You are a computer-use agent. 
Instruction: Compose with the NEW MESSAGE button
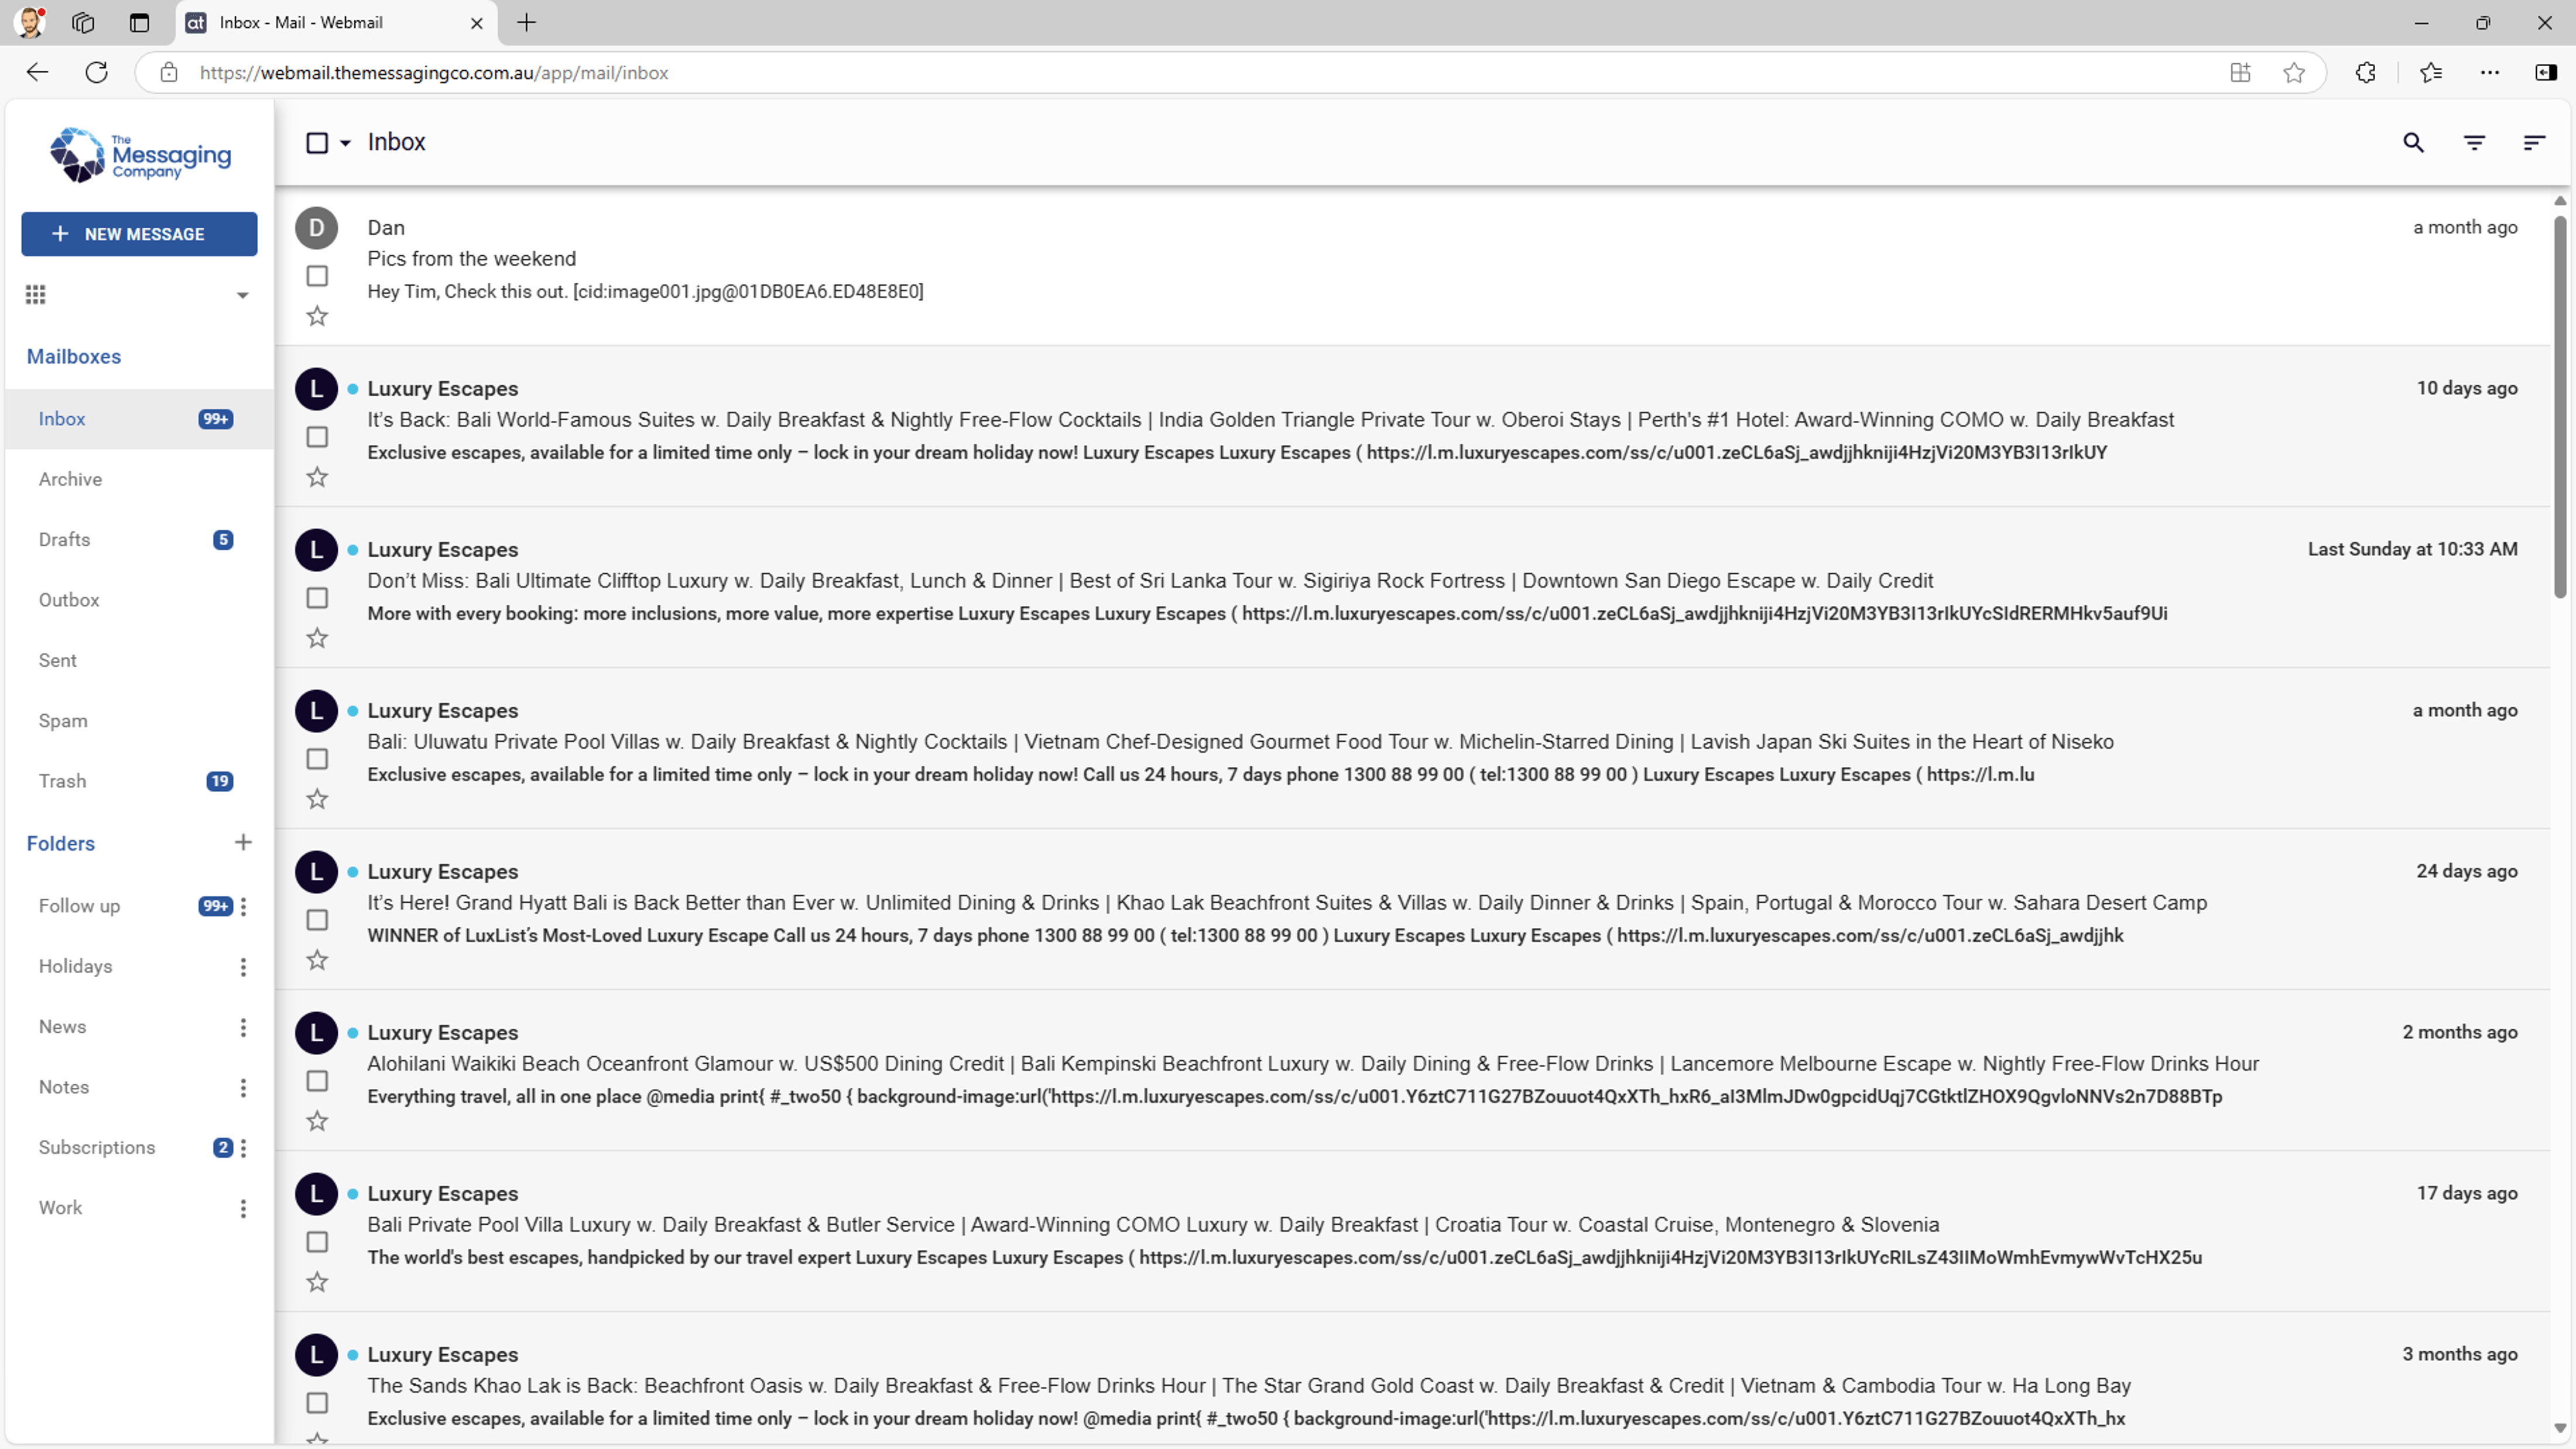click(139, 233)
